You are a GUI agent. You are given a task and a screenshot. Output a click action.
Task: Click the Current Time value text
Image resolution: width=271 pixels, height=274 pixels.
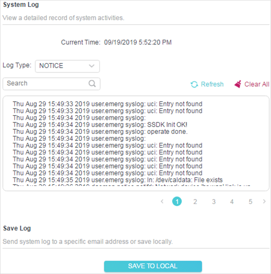[x=137, y=43]
